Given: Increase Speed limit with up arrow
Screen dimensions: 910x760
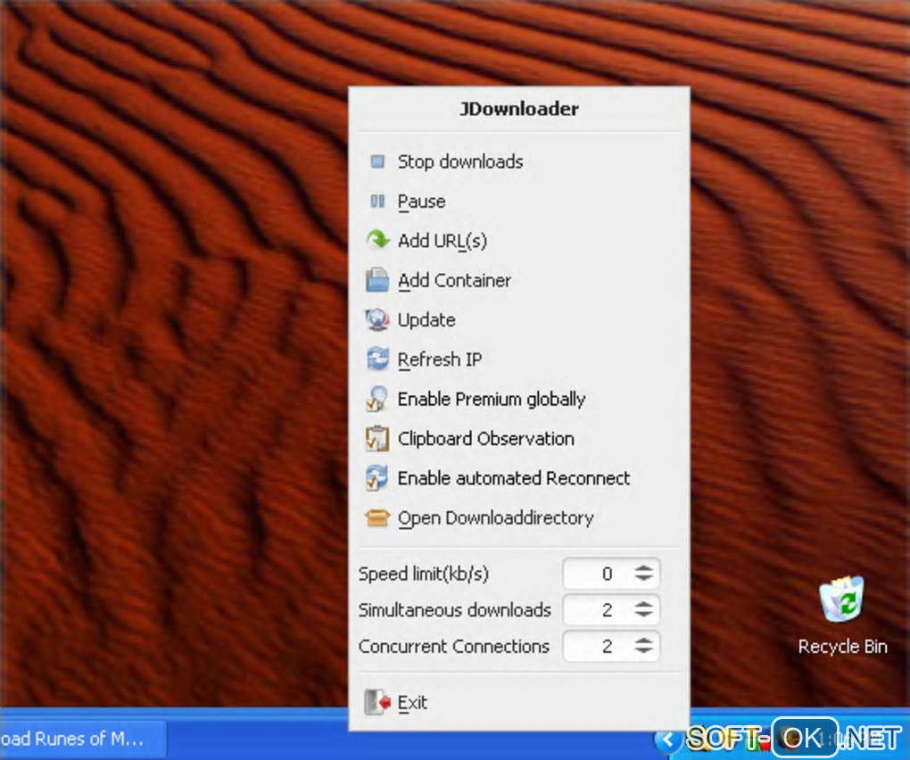Looking at the screenshot, I should [643, 568].
